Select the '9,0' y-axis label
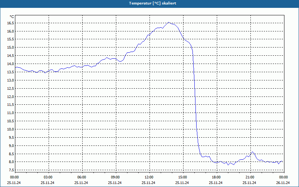Screen dimensions: 299x187 [x=11, y=146]
